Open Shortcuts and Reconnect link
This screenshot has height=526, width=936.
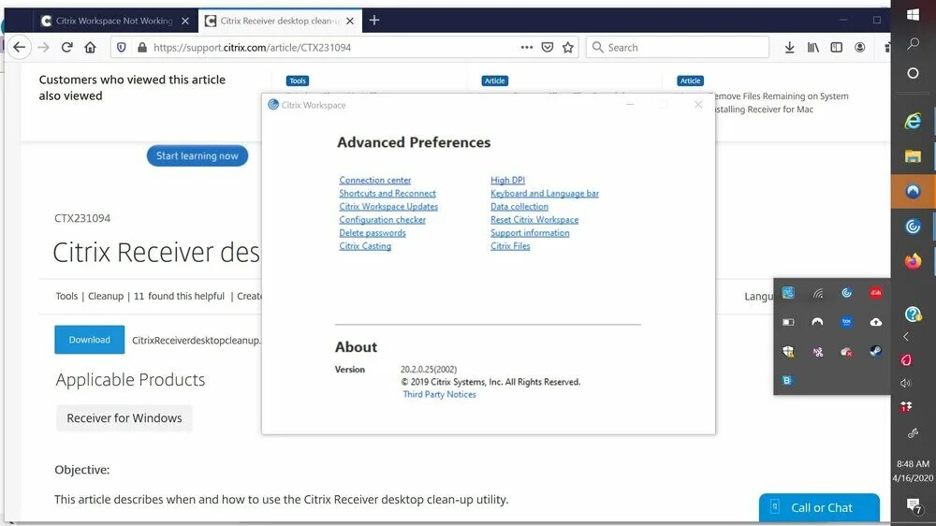point(388,193)
